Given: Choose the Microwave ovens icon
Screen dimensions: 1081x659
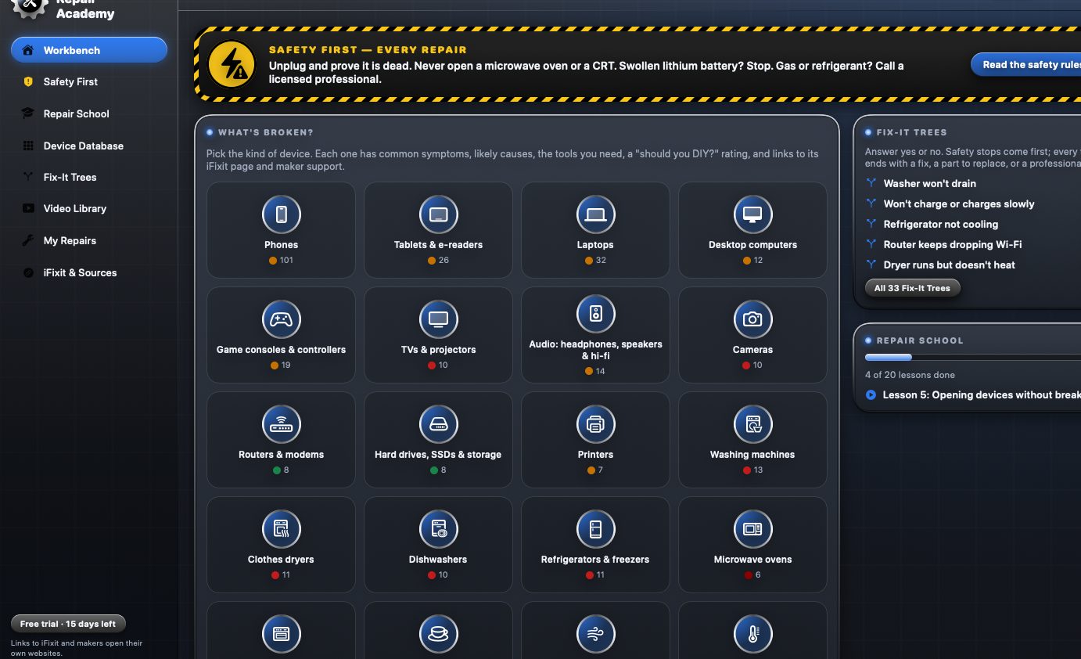Looking at the screenshot, I should [752, 529].
